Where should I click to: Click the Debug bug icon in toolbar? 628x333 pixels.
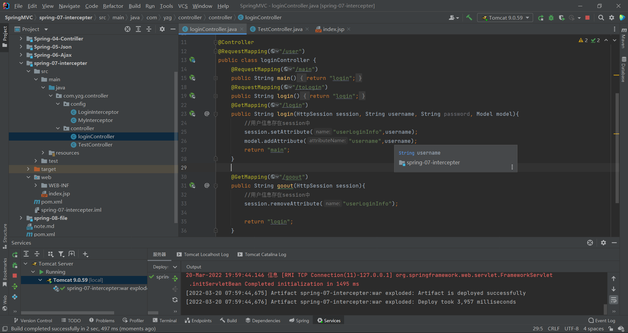551,18
